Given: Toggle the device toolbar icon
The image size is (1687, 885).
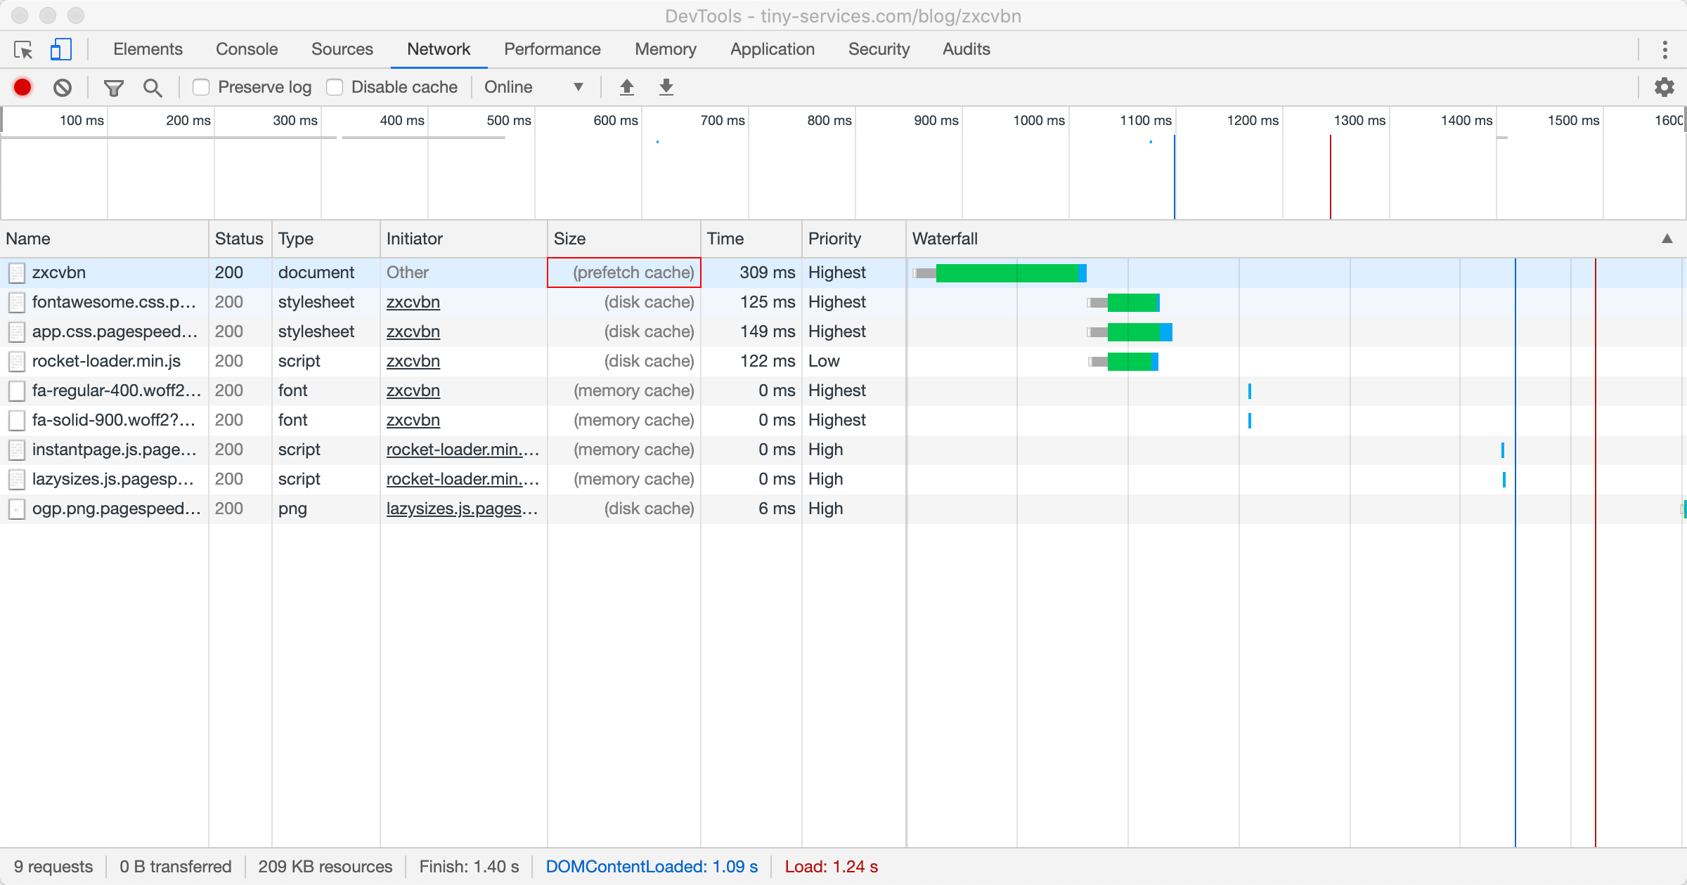Looking at the screenshot, I should click(x=60, y=50).
